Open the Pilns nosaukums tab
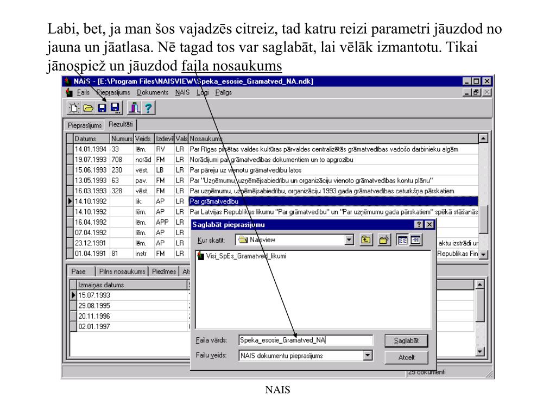556x417 pixels. coord(122,271)
